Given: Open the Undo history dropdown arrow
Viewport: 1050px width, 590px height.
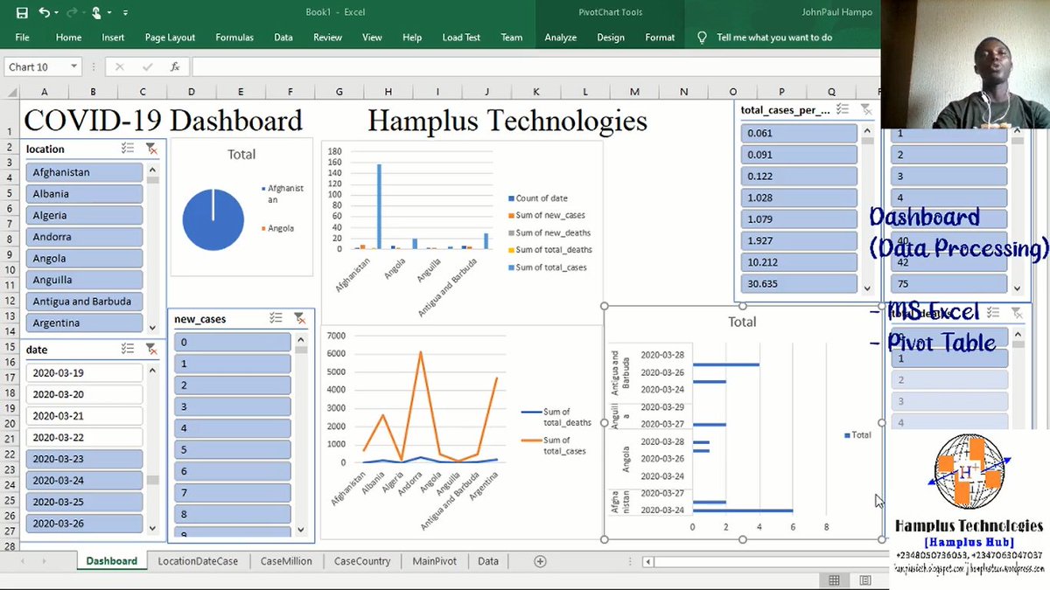Looking at the screenshot, I should [57, 12].
